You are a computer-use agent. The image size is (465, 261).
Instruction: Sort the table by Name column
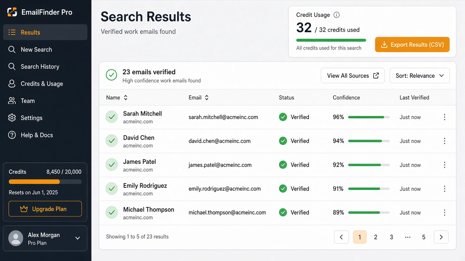tap(117, 98)
